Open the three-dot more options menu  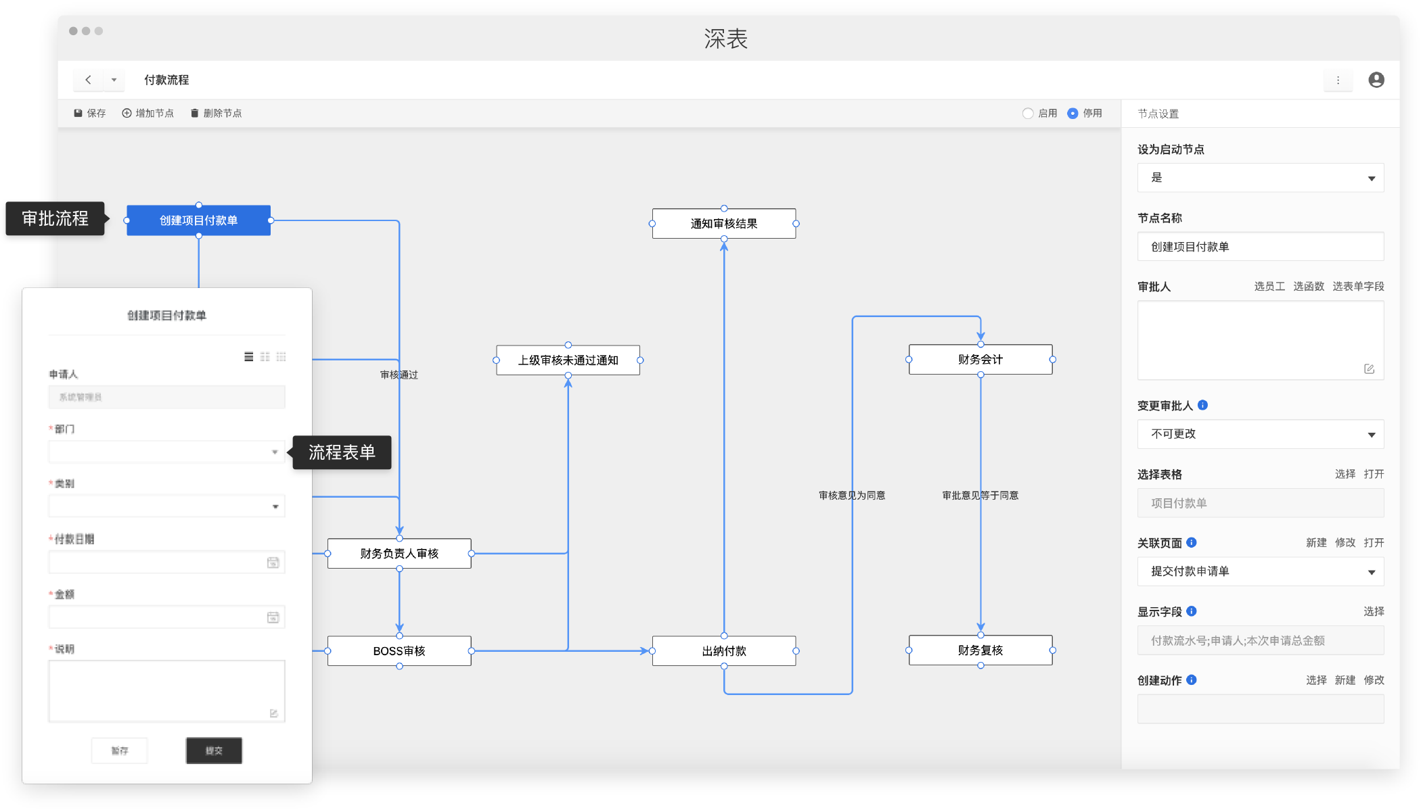pyautogui.click(x=1337, y=80)
